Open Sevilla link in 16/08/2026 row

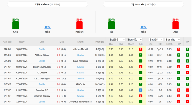click(x=42, y=61)
